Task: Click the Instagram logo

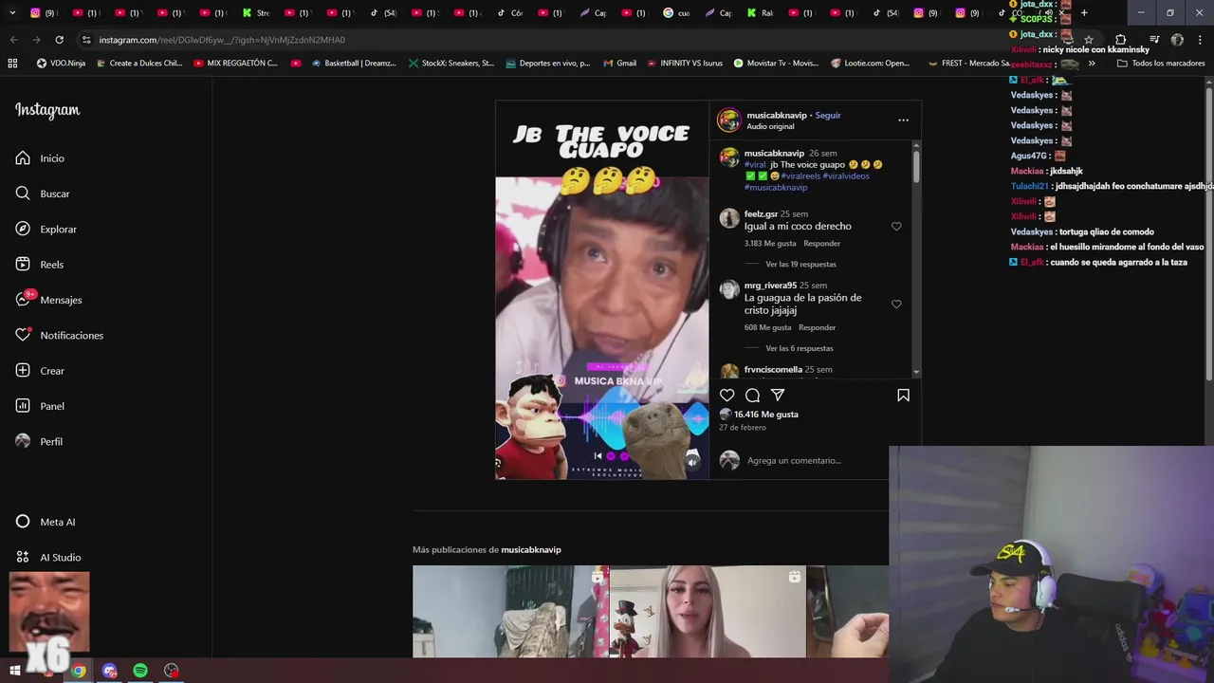Action: tap(47, 110)
